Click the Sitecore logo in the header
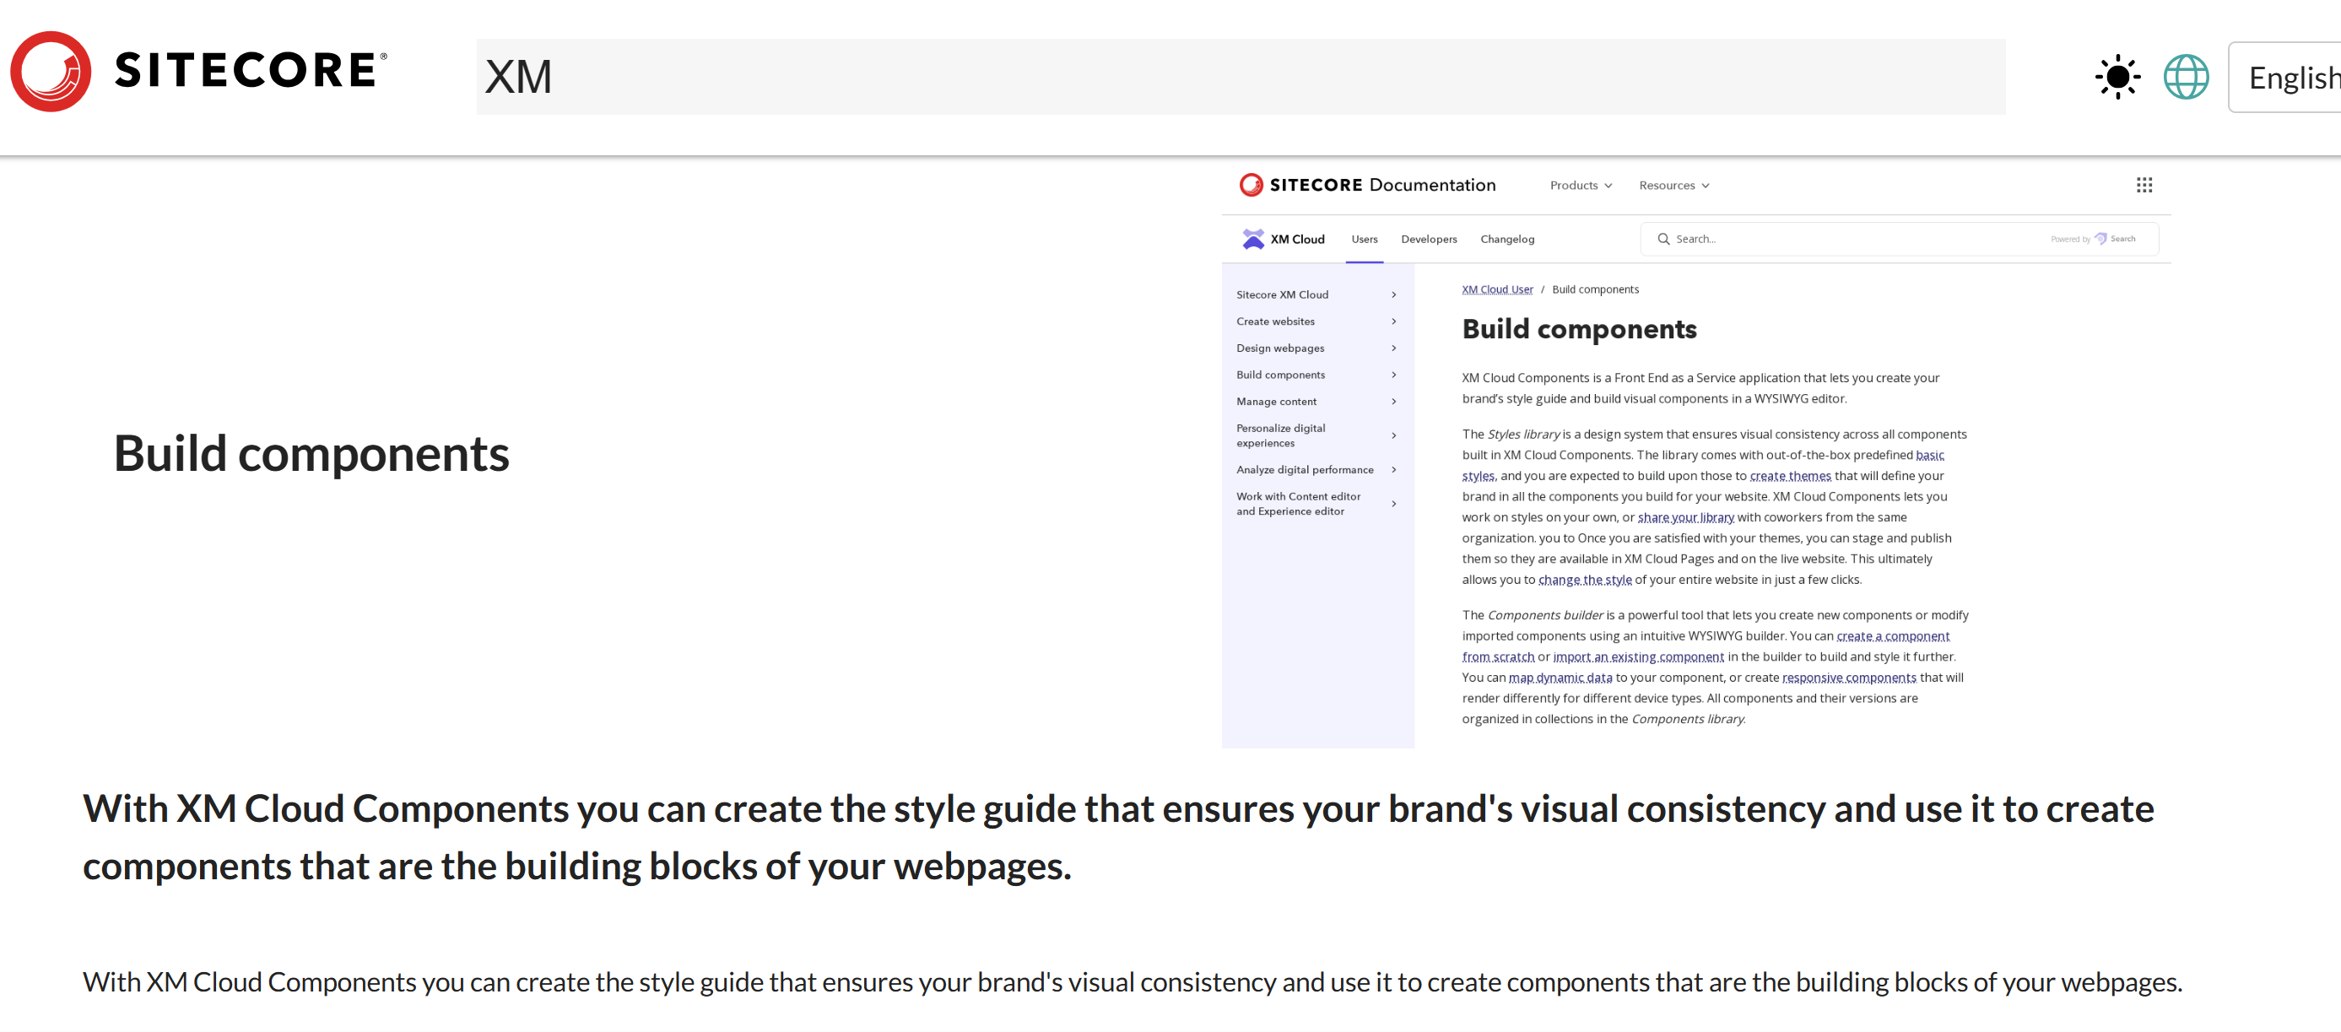 [199, 72]
